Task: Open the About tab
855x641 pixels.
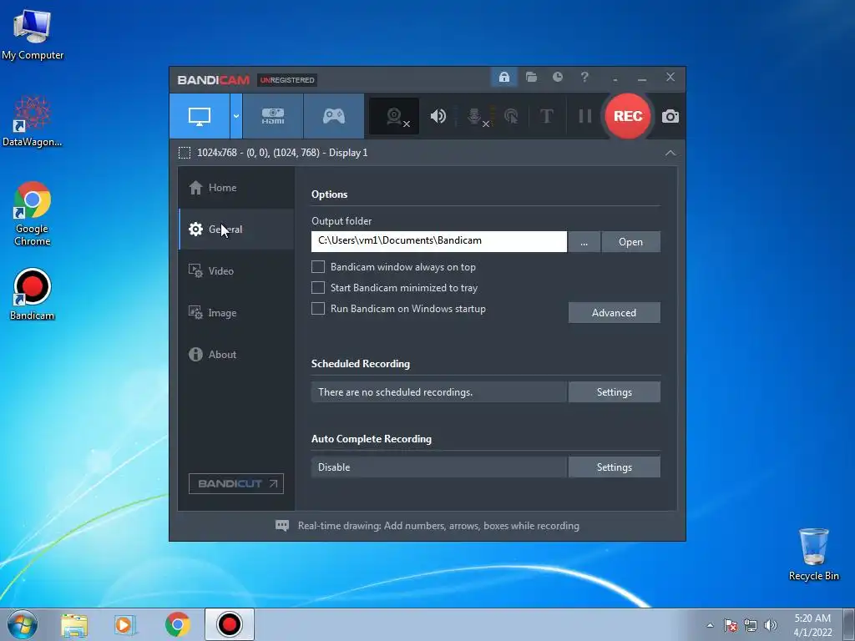Action: (236, 354)
